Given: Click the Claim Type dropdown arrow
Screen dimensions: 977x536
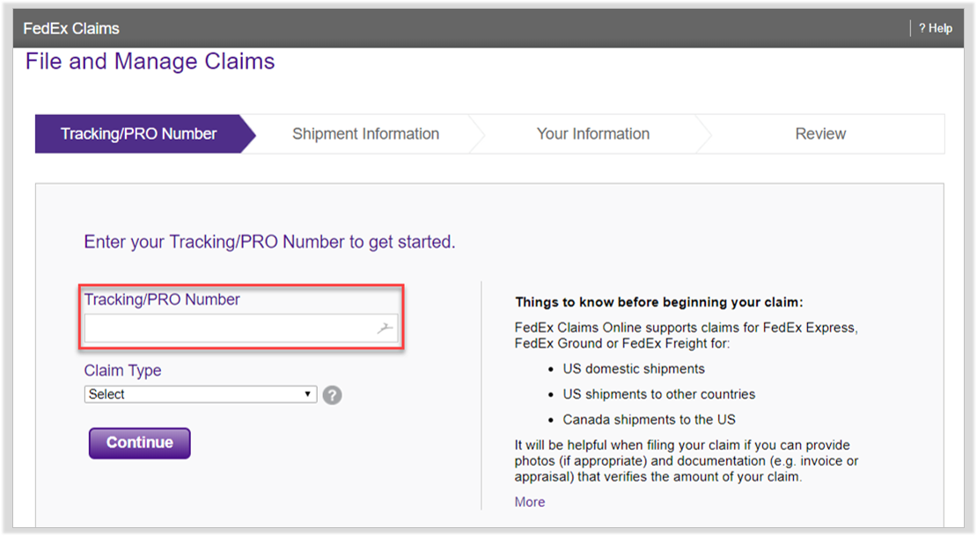Looking at the screenshot, I should pos(308,395).
